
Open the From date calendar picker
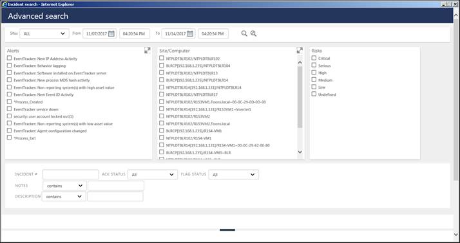111,33
